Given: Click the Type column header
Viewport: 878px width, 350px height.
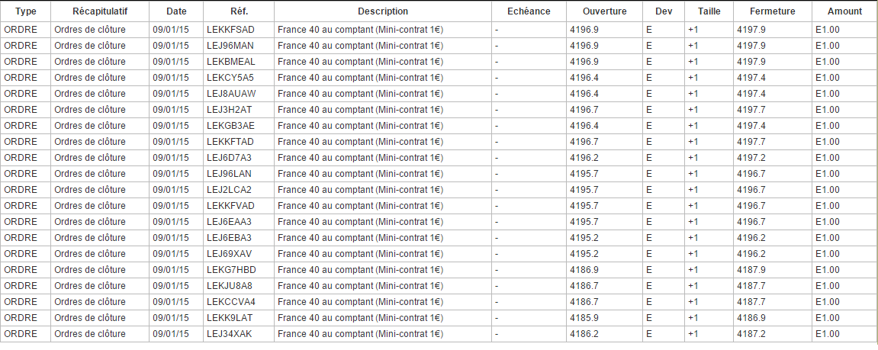Looking at the screenshot, I should (x=26, y=11).
